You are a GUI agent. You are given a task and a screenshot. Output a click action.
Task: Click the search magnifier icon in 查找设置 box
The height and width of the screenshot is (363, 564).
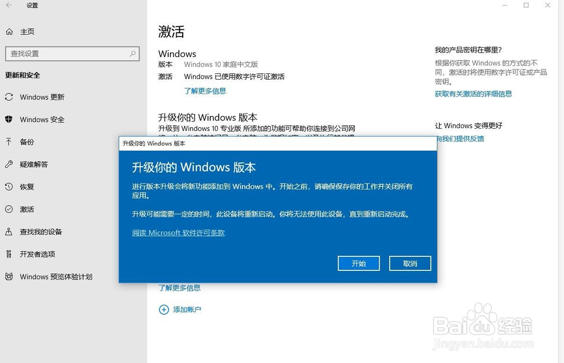click(x=133, y=54)
